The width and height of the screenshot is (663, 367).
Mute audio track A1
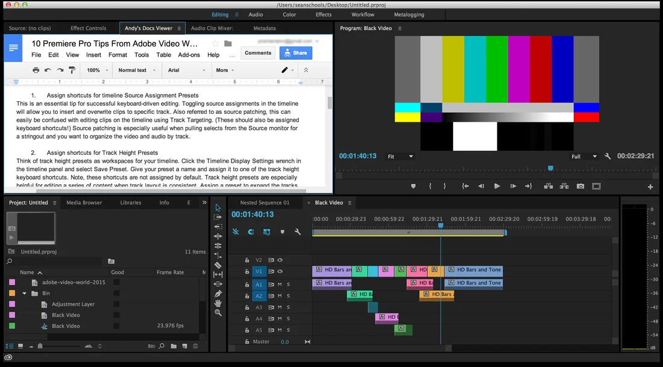280,284
